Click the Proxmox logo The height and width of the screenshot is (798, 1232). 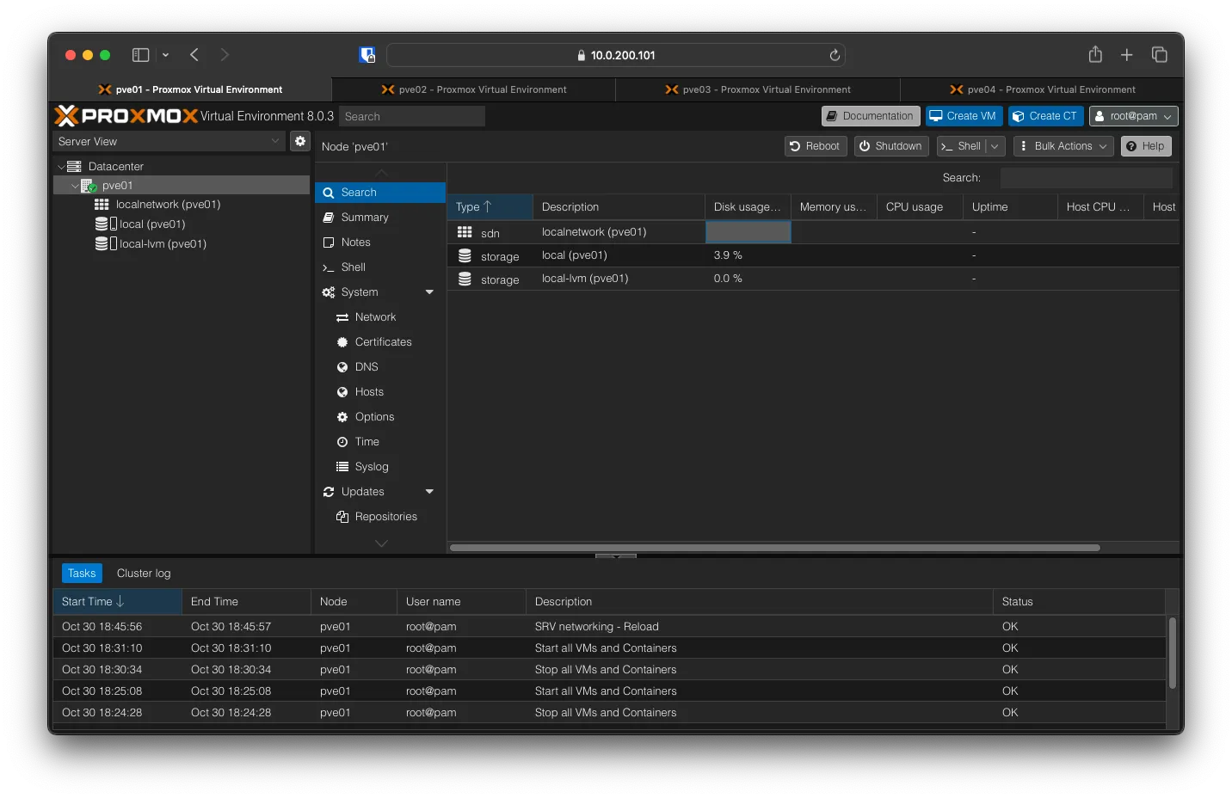[126, 115]
